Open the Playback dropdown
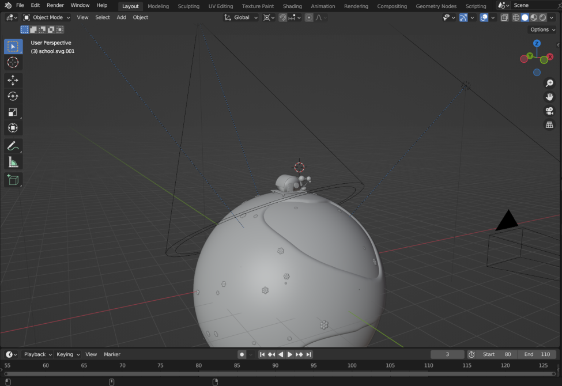562x386 pixels. click(37, 354)
